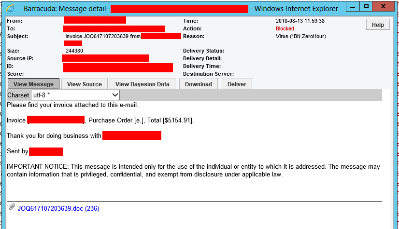Image resolution: width=399 pixels, height=229 pixels.
Task: Click the red Blocked action status
Action: [x=285, y=28]
